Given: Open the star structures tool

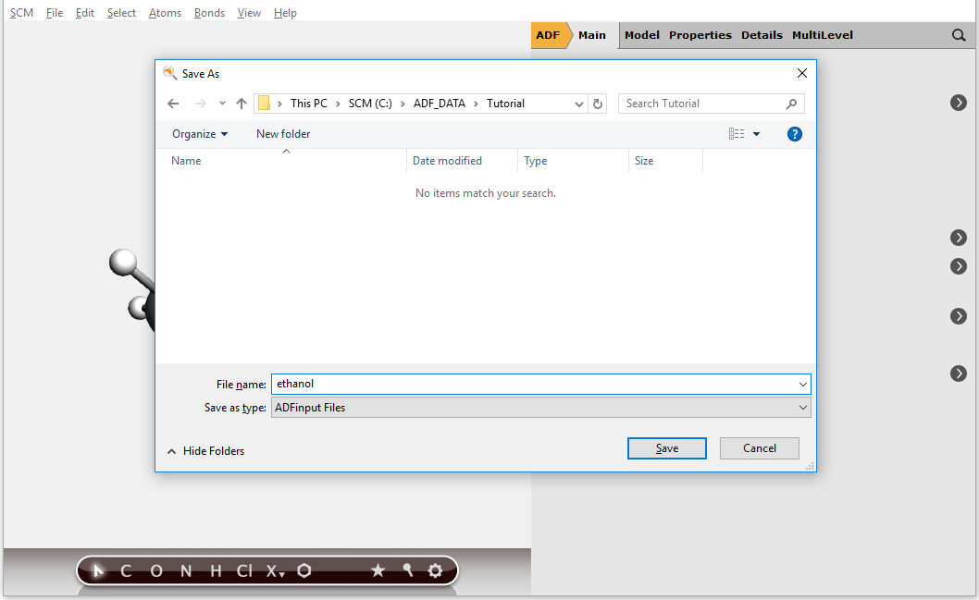Looking at the screenshot, I should (378, 570).
